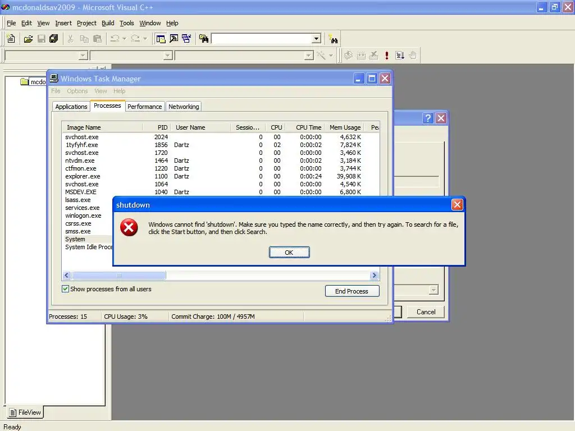Click the Task Manager title bar computer icon
Screen dimensions: 575x431
point(54,78)
